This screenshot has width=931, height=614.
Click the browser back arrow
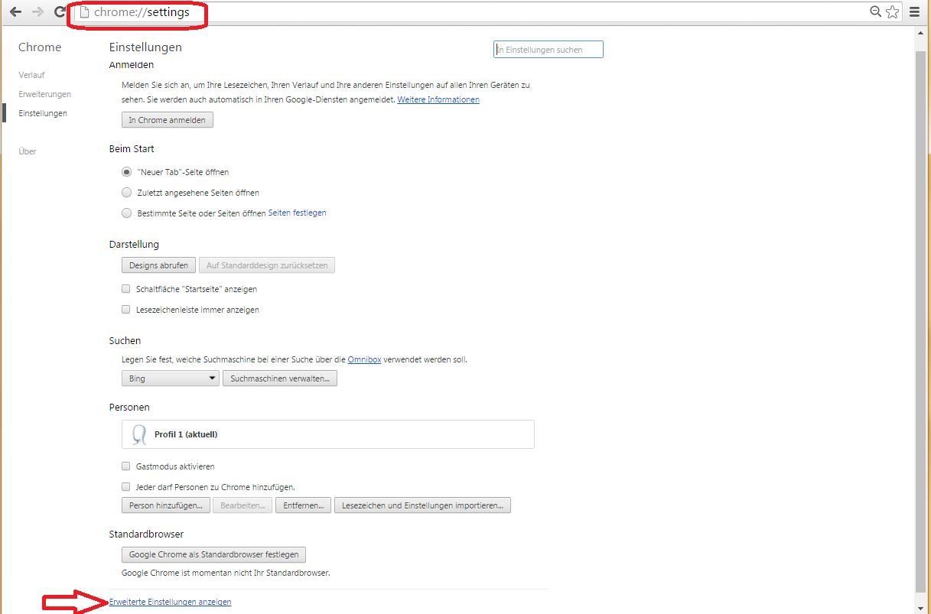click(15, 12)
